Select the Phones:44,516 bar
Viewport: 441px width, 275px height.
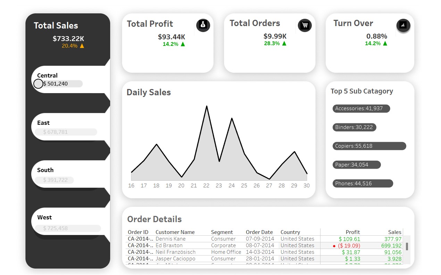[x=363, y=183]
